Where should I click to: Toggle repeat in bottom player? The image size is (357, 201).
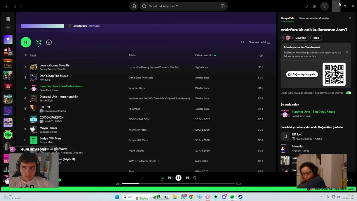(x=195, y=178)
